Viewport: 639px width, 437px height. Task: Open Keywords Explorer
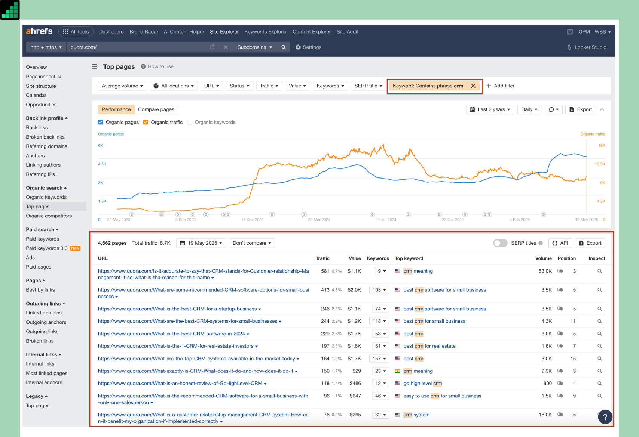266,32
